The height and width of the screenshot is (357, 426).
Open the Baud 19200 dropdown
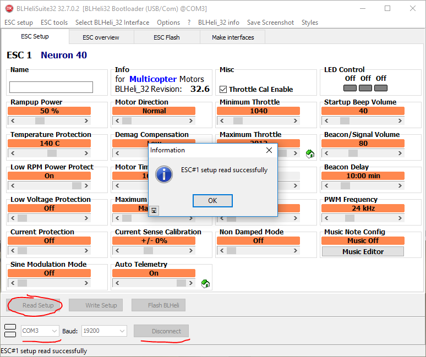[122, 331]
